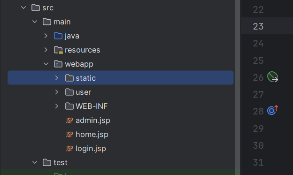This screenshot has width=293, height=175.
Task: Select the admin.jsp file
Action: pos(93,121)
